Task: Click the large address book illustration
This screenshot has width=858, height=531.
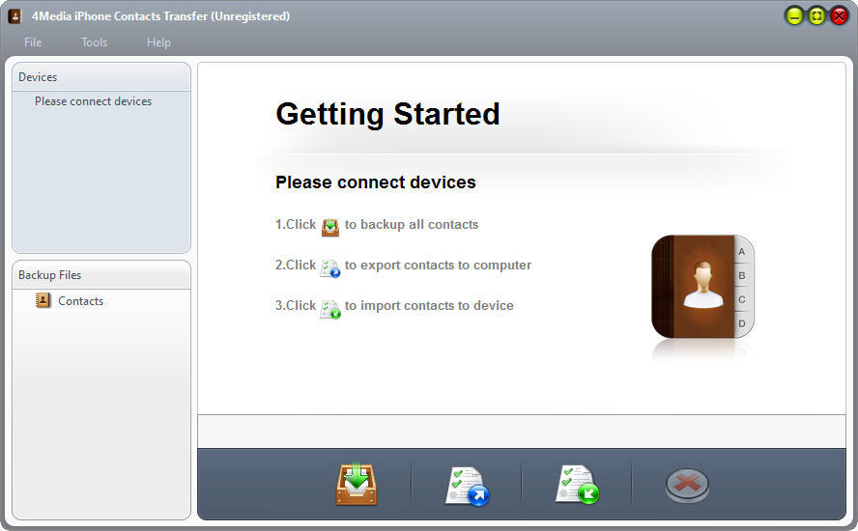Action: pos(702,287)
